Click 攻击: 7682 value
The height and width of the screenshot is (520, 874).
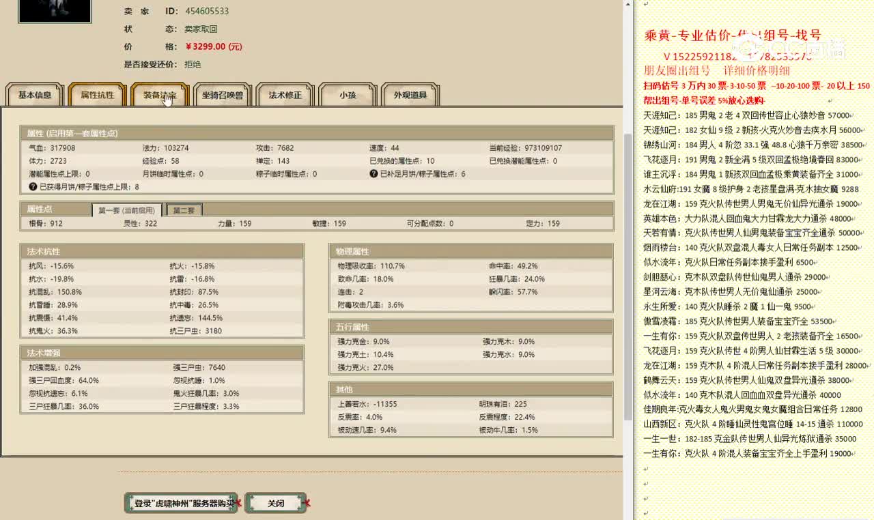pyautogui.click(x=274, y=147)
